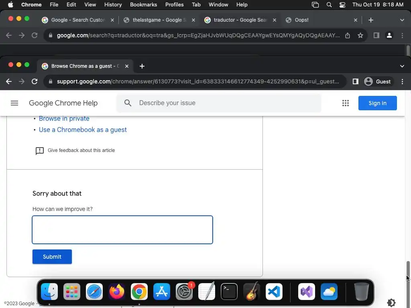Open the Profiles menu
Image resolution: width=411 pixels, height=308 pixels.
point(174,5)
